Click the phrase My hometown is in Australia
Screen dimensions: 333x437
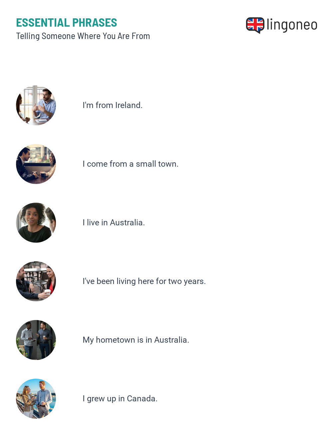(136, 340)
